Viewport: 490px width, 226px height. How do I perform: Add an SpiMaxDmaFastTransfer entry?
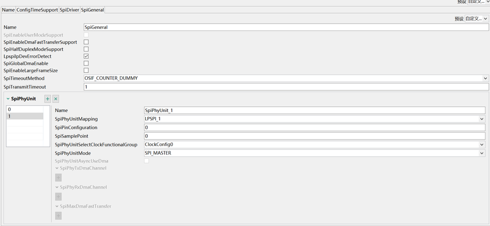pyautogui.click(x=58, y=216)
